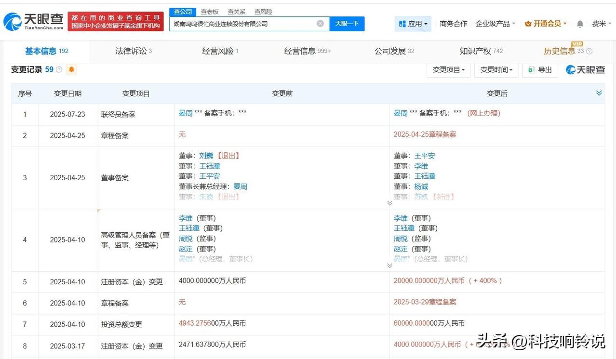Open 杨诚 director link in 变更后
Image resolution: width=616 pixels, height=359 pixels.
pos(421,186)
